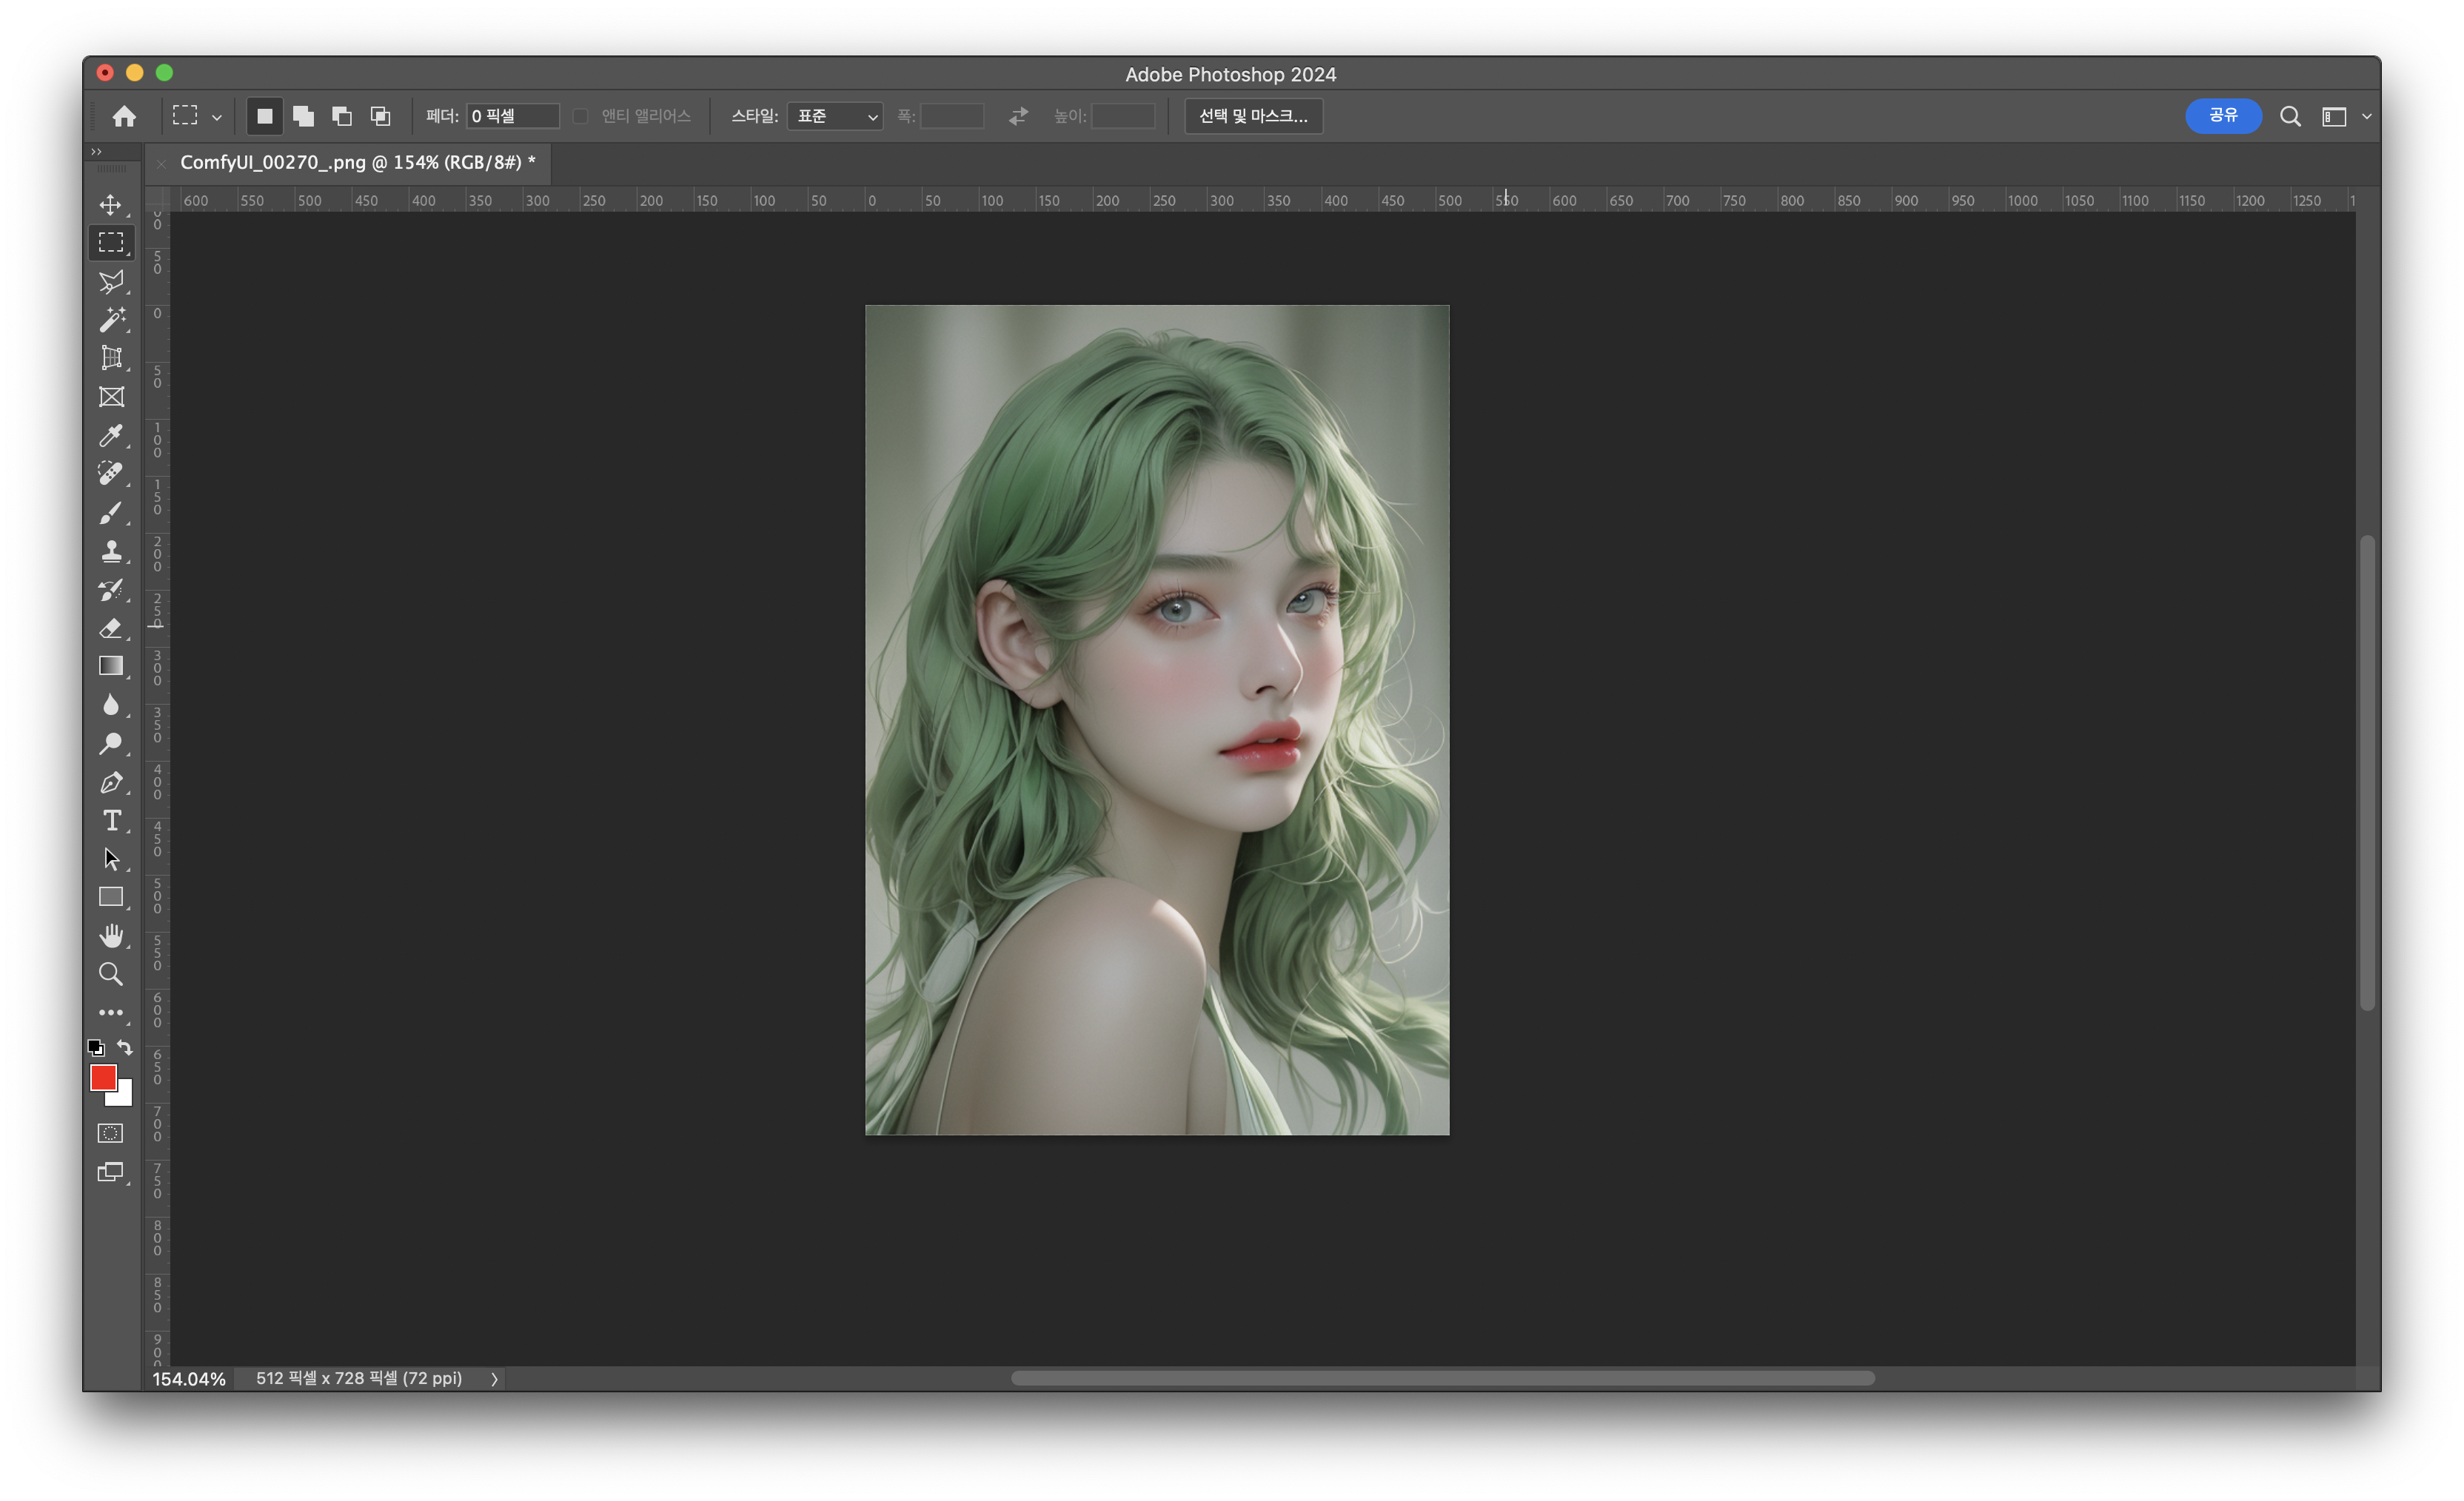Viewport: 2464px width, 1501px height.
Task: Select the Horizontal Type tool
Action: 111,822
